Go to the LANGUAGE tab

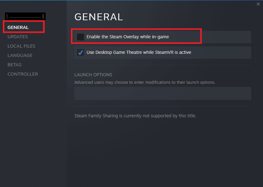click(20, 55)
